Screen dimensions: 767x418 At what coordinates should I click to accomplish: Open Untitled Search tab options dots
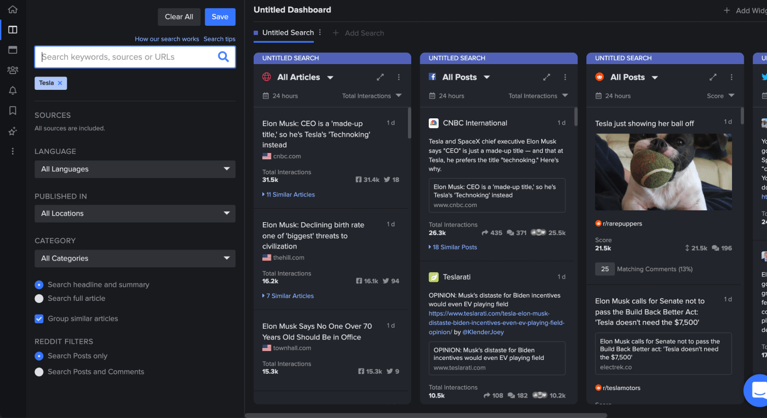320,32
